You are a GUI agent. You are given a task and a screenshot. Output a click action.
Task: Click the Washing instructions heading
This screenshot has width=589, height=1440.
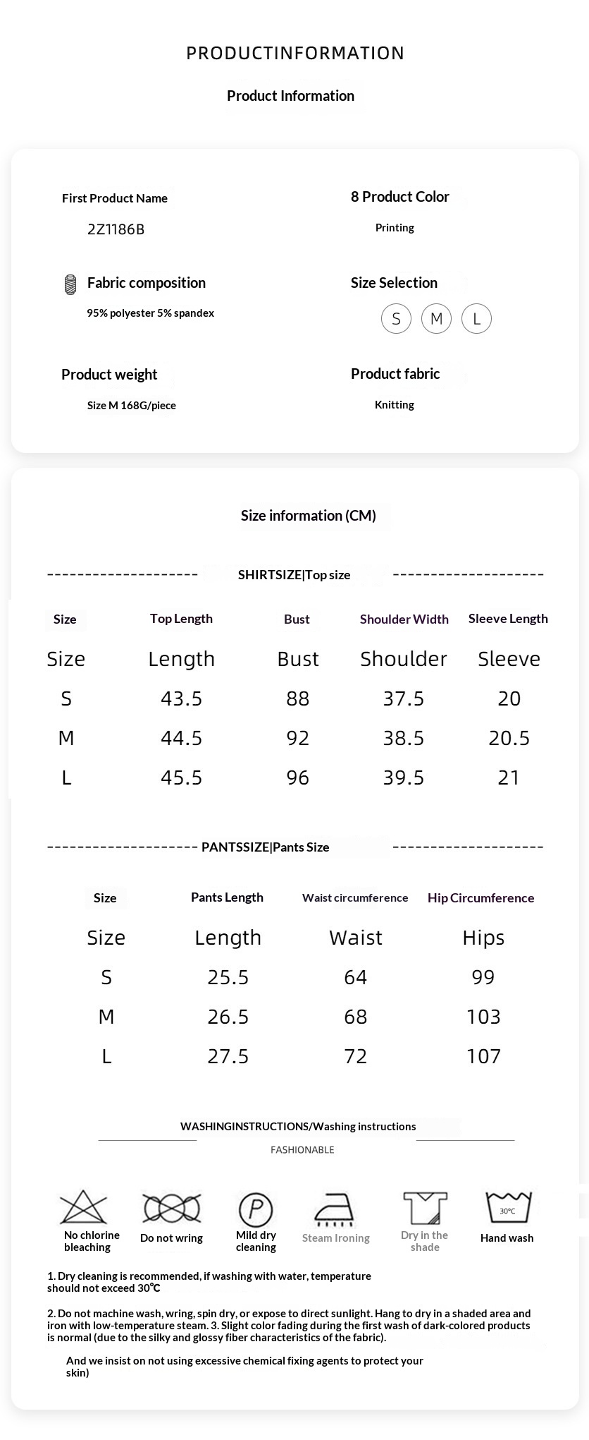pyautogui.click(x=298, y=1127)
